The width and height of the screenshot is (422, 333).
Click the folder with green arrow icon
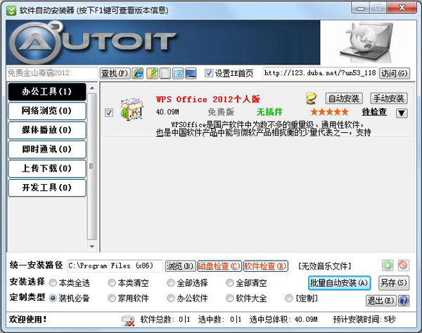(x=153, y=73)
